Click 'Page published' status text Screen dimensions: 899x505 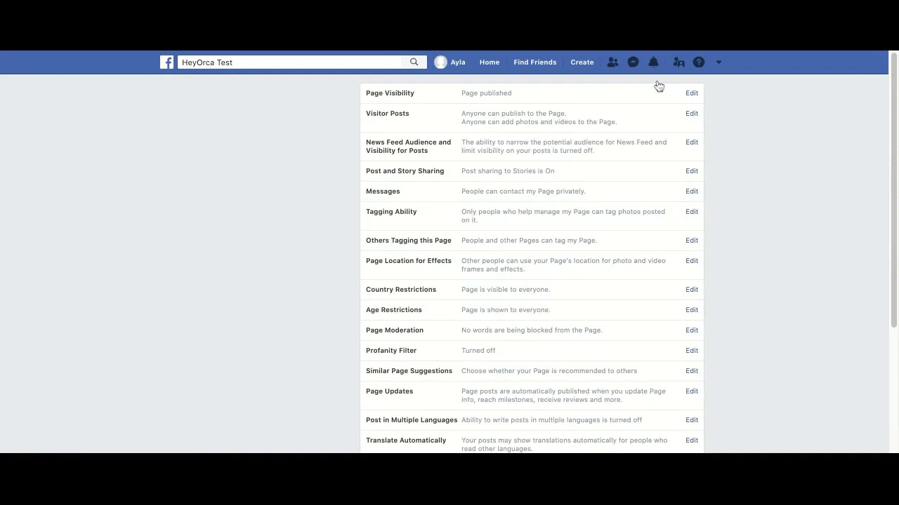(486, 93)
